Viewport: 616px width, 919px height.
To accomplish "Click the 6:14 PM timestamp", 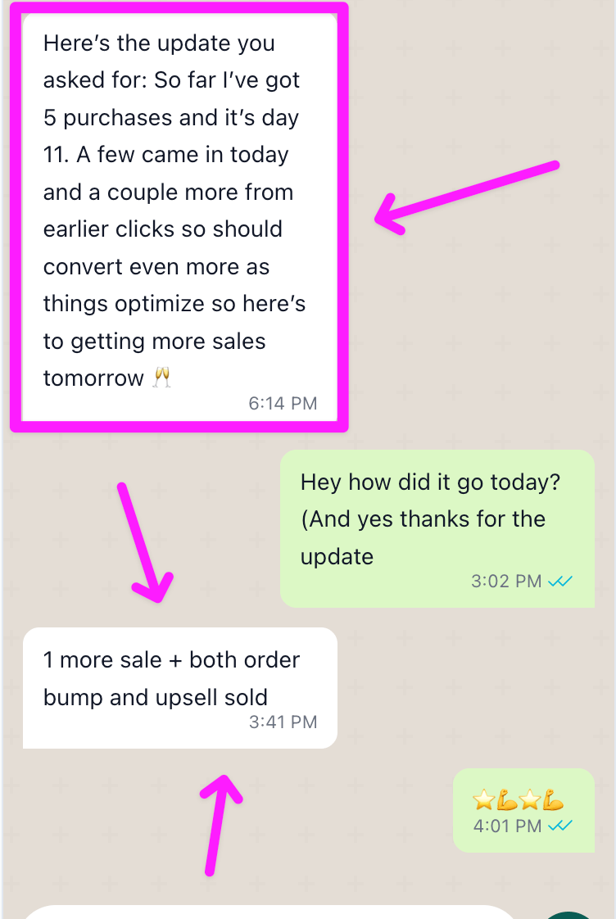I will [x=282, y=403].
